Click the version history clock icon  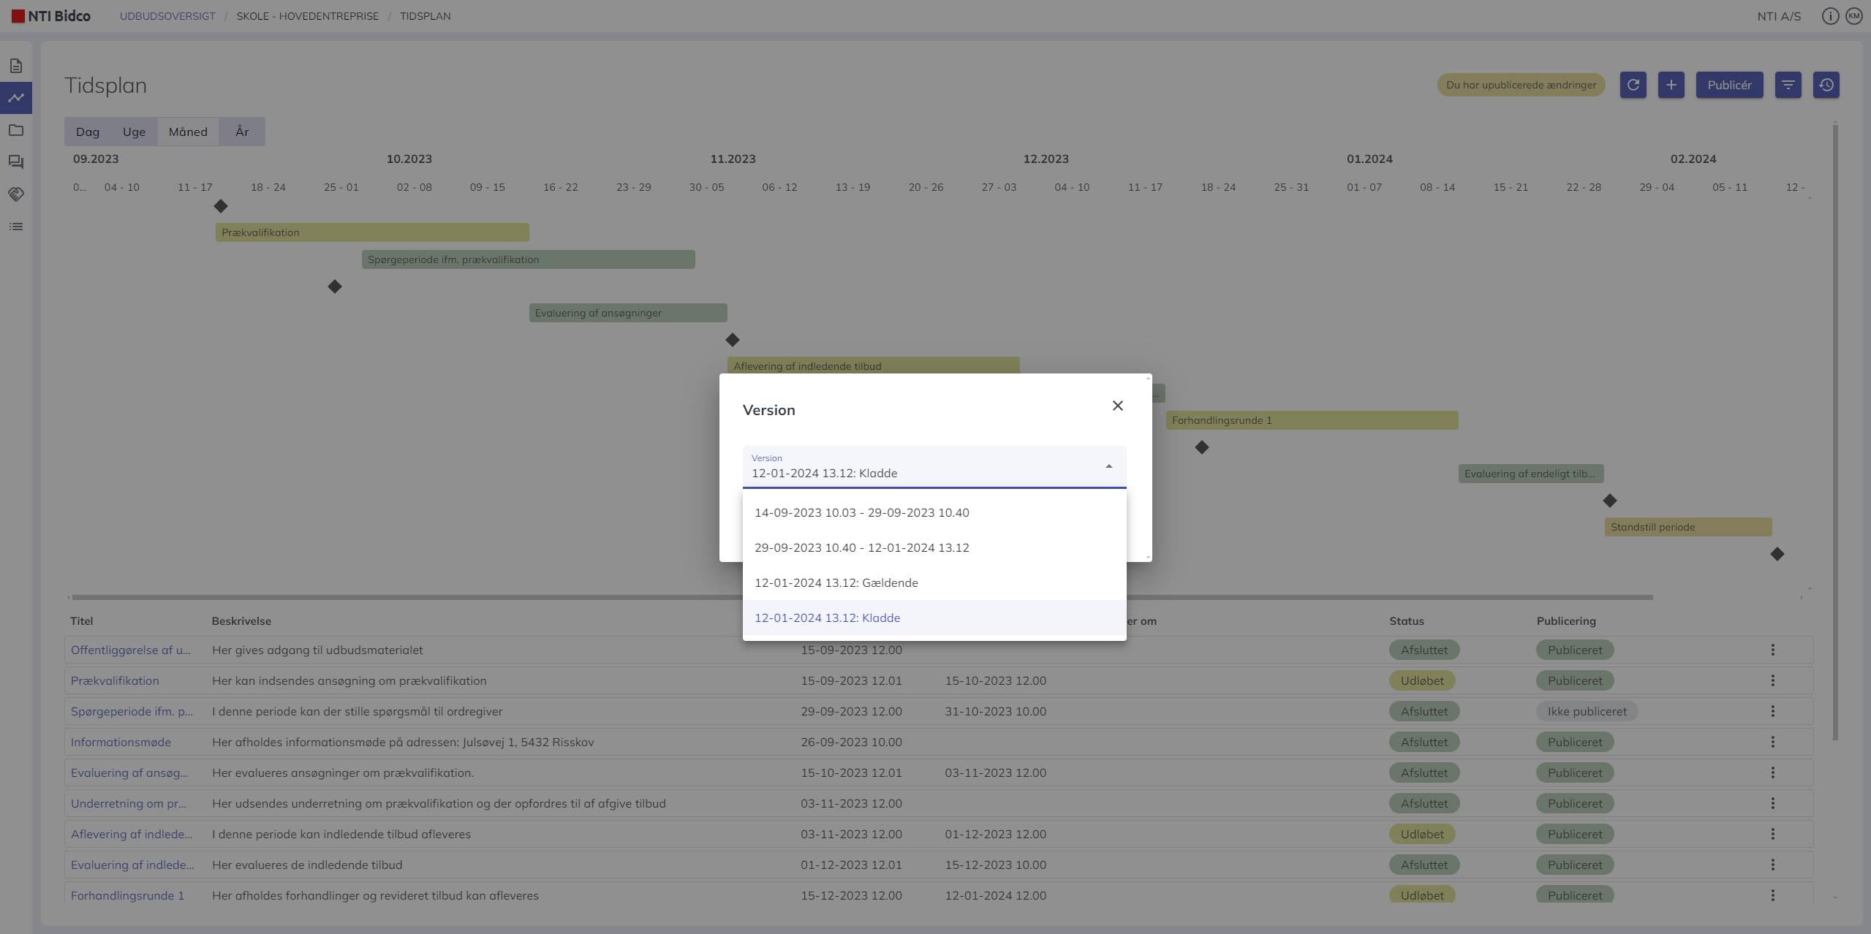pyautogui.click(x=1826, y=85)
